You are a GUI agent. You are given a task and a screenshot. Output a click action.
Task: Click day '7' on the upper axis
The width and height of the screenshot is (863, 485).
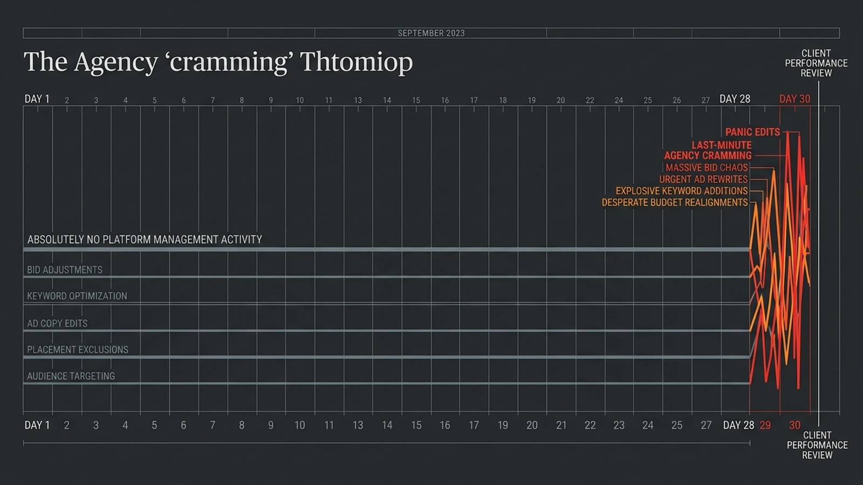[x=213, y=100]
